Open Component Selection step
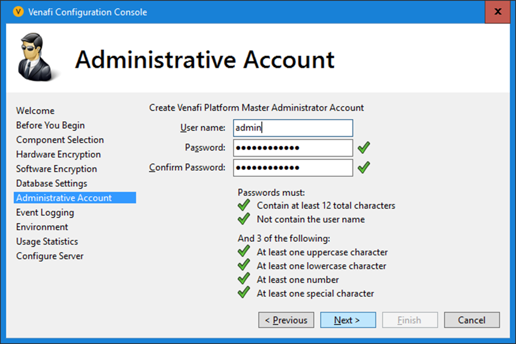Screen dimensions: 516x344 [60, 140]
